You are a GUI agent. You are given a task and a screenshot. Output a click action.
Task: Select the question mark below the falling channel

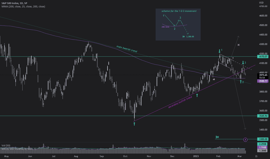231,70
